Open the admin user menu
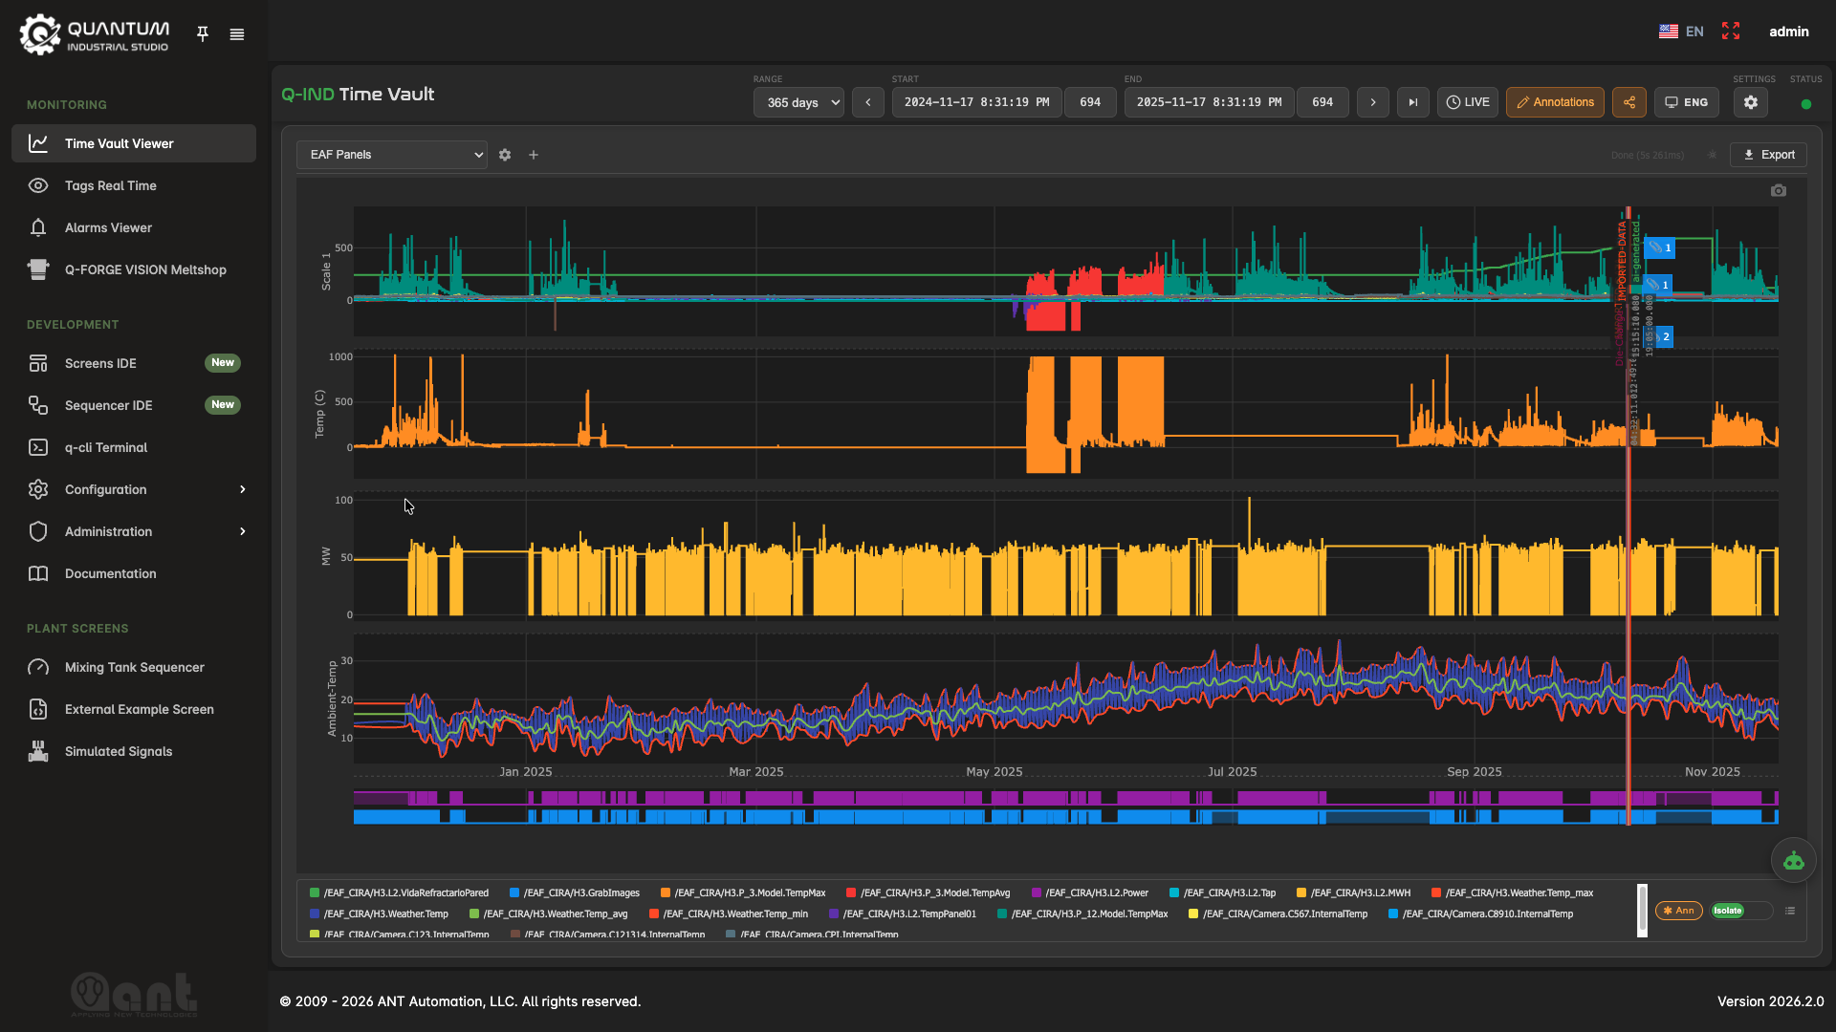The width and height of the screenshot is (1836, 1032). 1788,32
